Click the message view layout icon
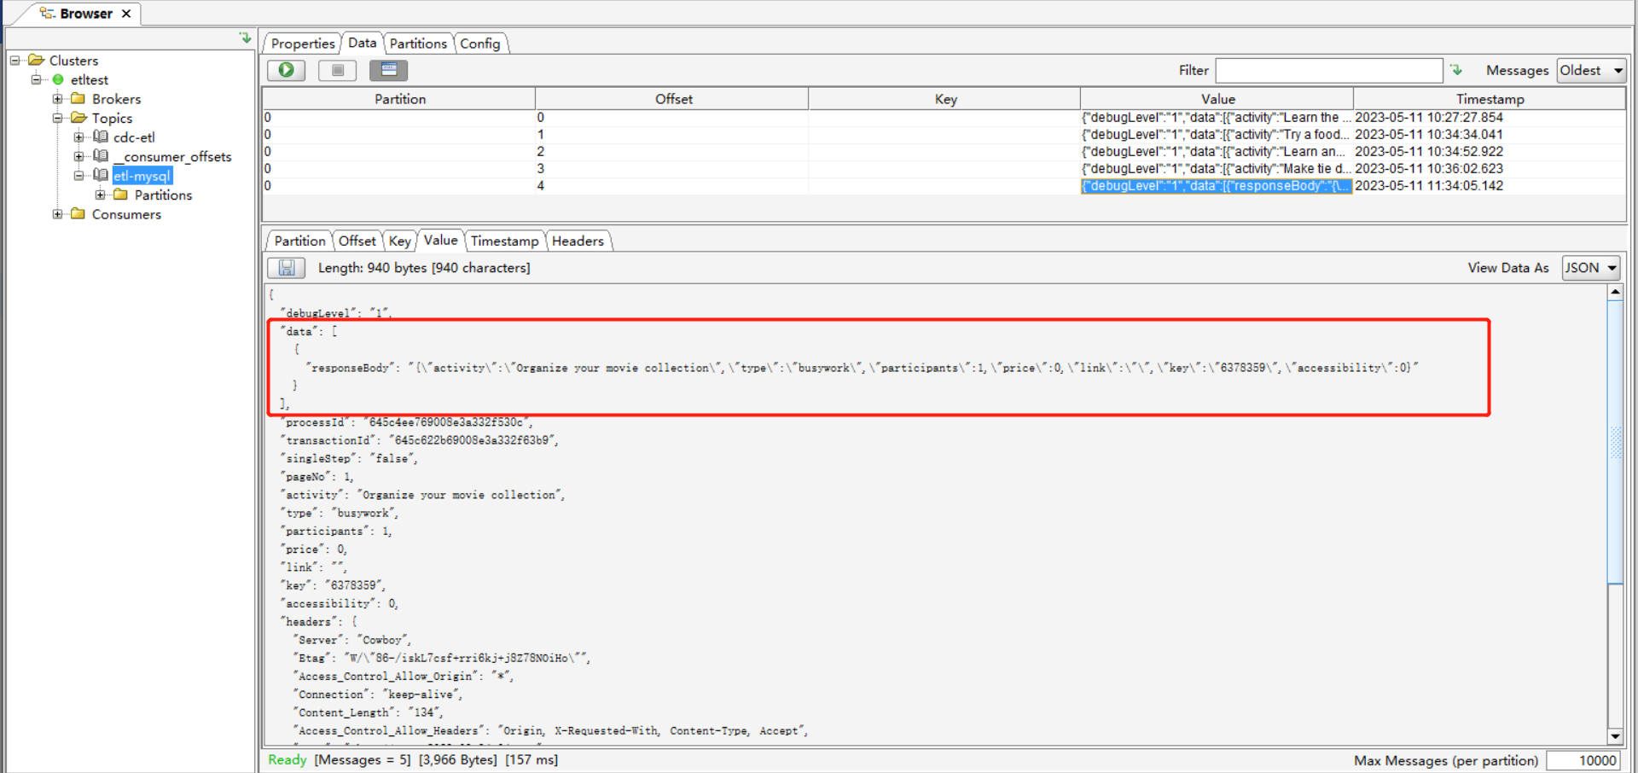 click(388, 70)
